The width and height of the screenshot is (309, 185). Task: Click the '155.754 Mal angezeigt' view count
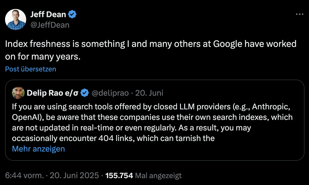point(119,175)
